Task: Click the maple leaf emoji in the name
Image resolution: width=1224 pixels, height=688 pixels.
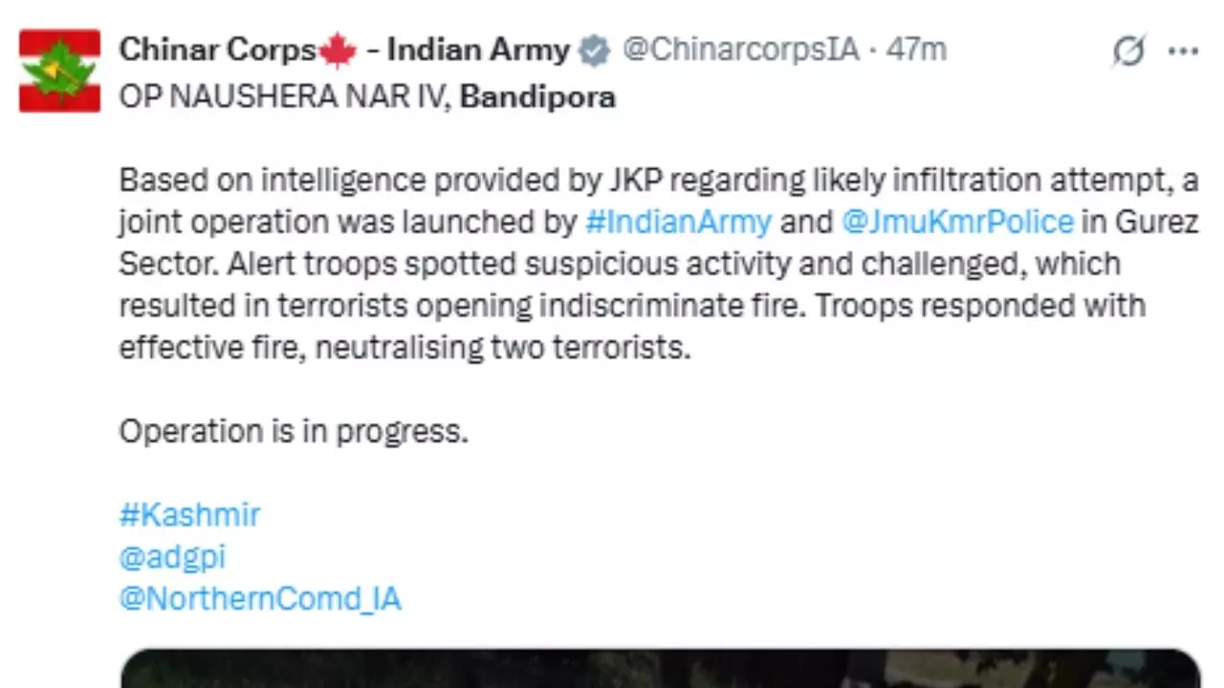Action: point(337,51)
